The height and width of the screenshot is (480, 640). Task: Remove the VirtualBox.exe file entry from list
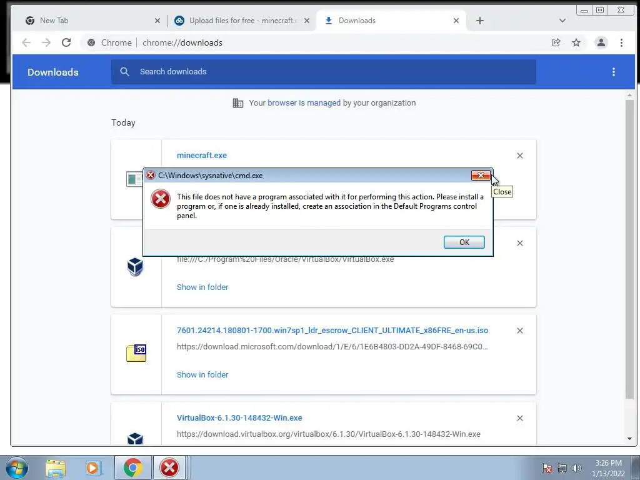coord(519,243)
